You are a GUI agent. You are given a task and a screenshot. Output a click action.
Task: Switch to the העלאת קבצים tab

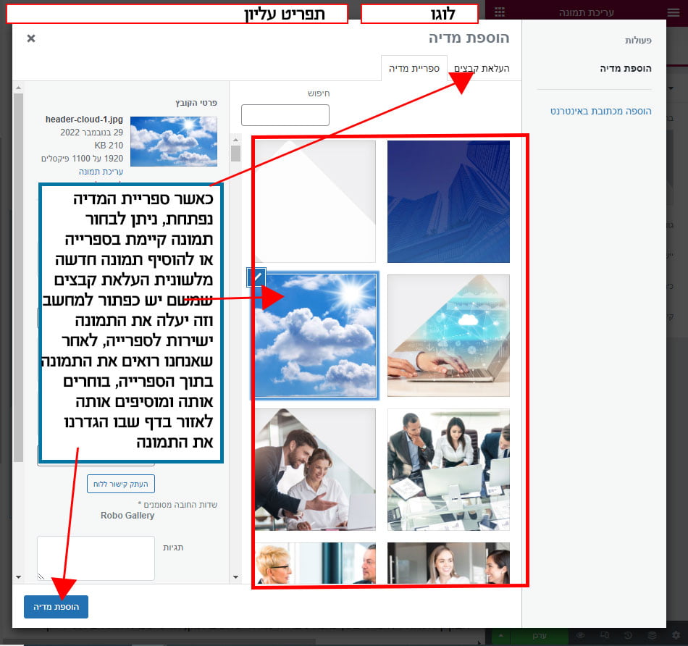pyautogui.click(x=482, y=68)
